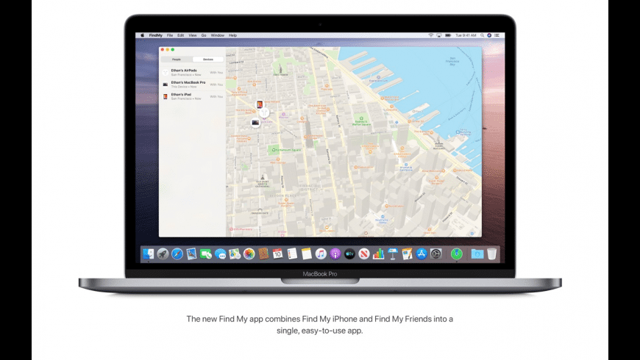Open Finder from the dock

[x=148, y=254]
